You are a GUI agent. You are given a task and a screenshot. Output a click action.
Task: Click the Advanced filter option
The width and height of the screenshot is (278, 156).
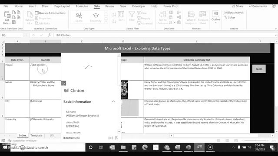point(145,23)
